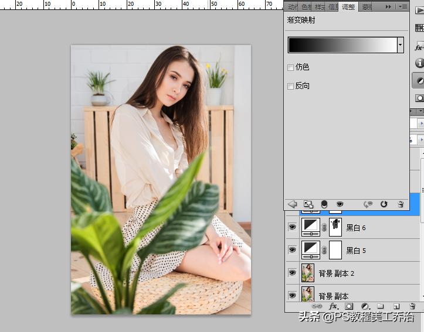Select the 调整 tab

[x=348, y=7]
